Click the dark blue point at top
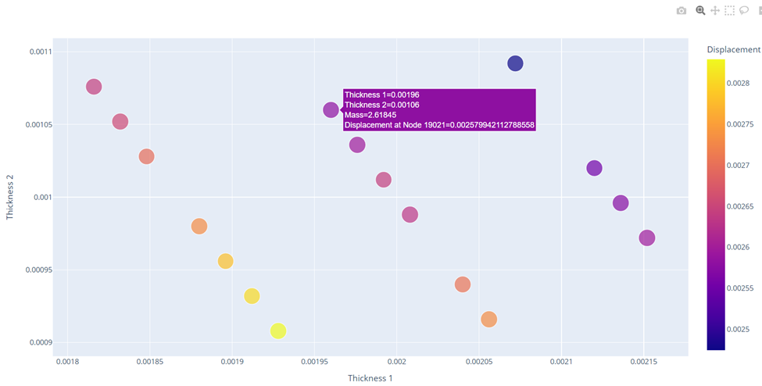The image size is (762, 386). click(x=515, y=63)
